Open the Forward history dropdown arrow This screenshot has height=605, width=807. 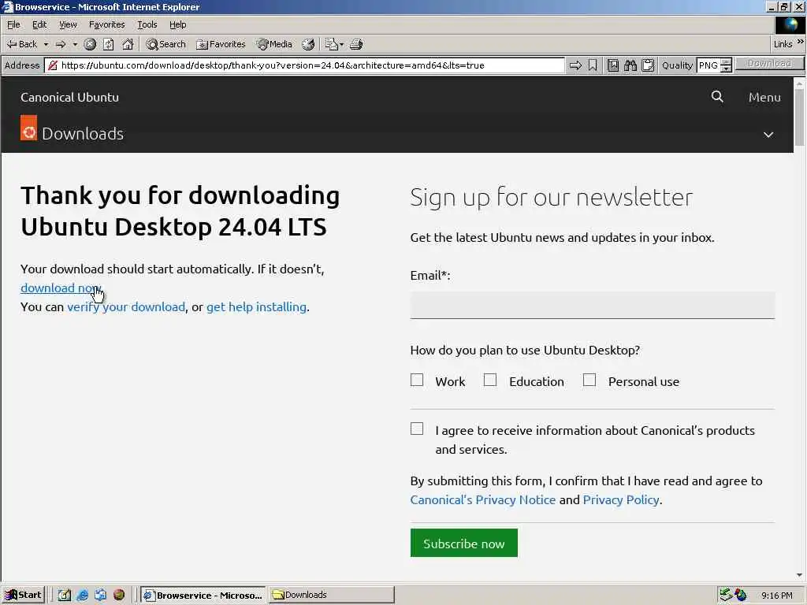(75, 44)
